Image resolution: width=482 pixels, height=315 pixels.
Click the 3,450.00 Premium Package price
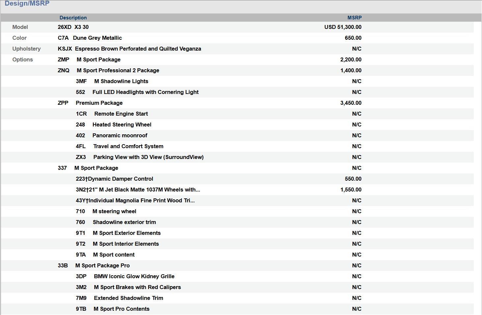(351, 103)
